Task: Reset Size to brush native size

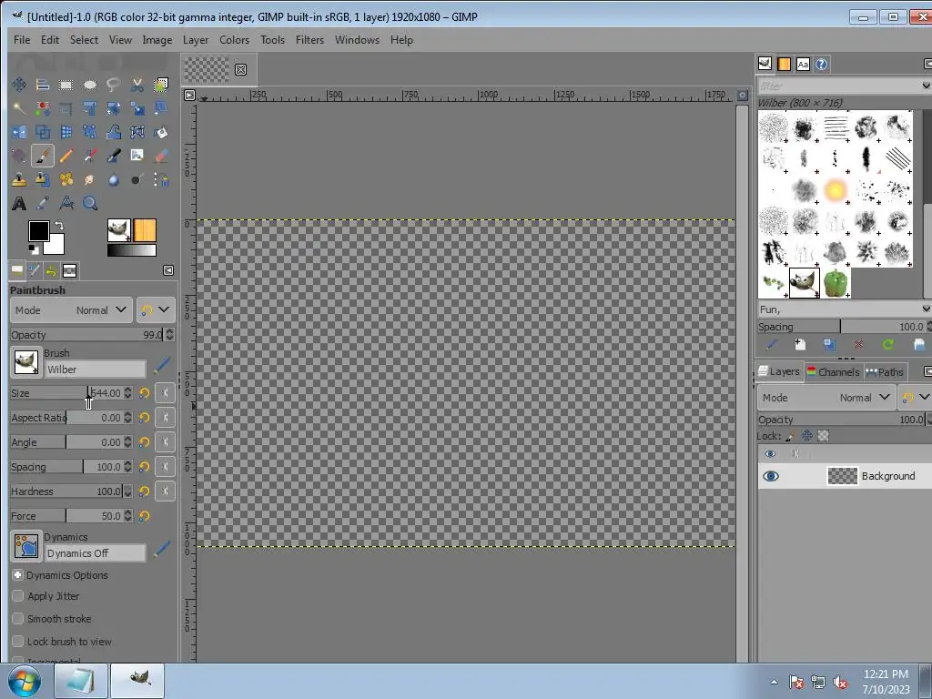Action: tap(145, 393)
